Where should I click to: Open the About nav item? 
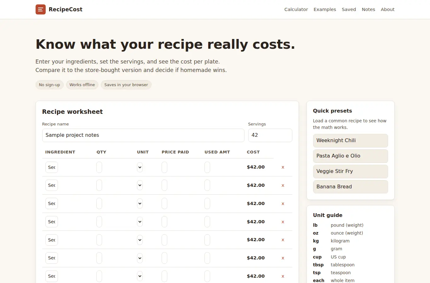387,9
